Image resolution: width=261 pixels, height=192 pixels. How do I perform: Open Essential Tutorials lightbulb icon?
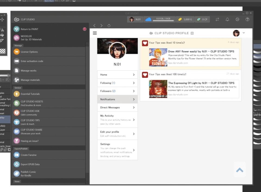(x=17, y=94)
